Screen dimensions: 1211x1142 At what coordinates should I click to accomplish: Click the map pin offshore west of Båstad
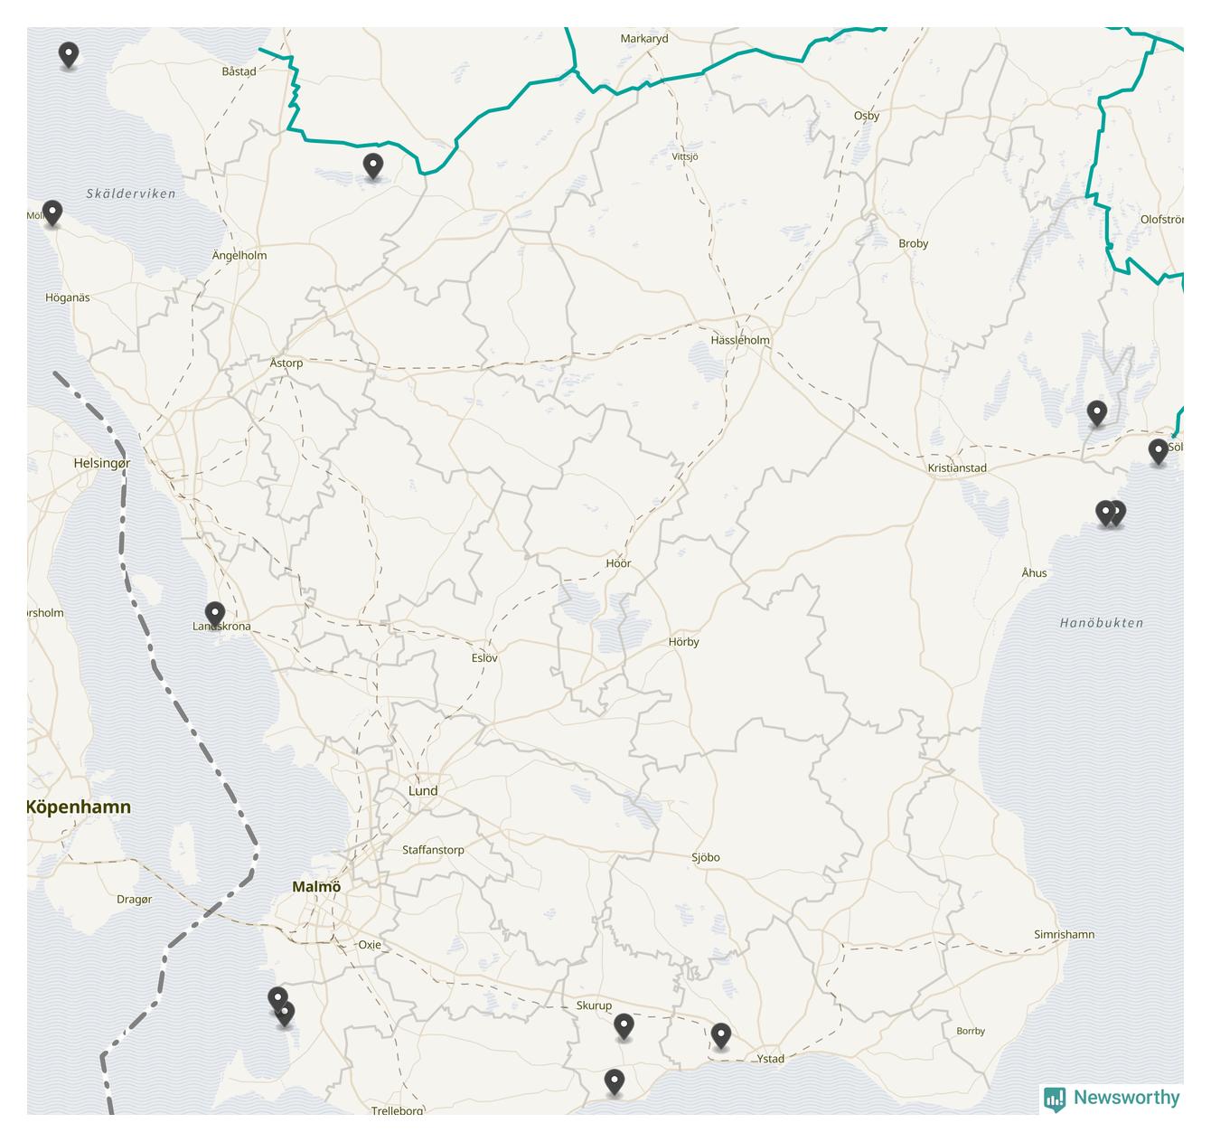coord(68,55)
